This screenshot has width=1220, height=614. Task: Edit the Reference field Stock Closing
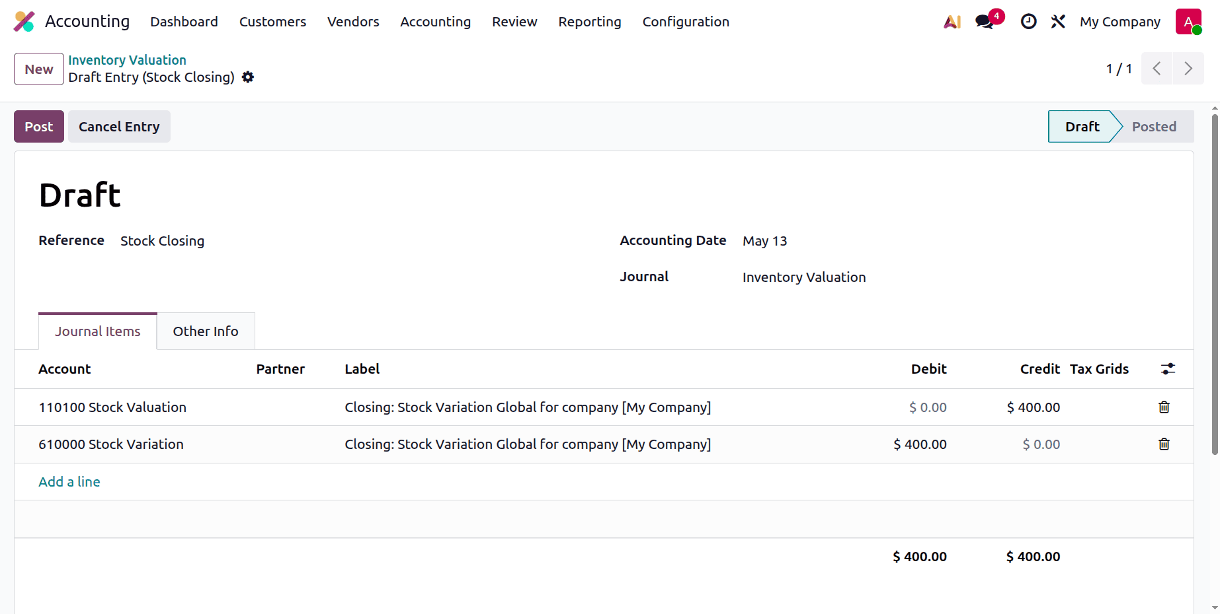coord(162,241)
